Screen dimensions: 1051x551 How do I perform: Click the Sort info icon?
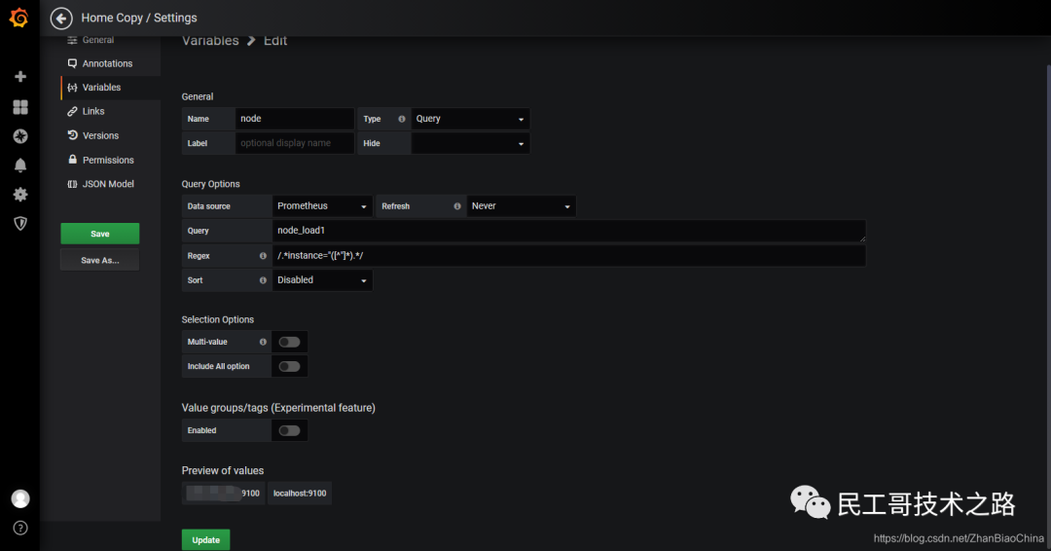(263, 280)
